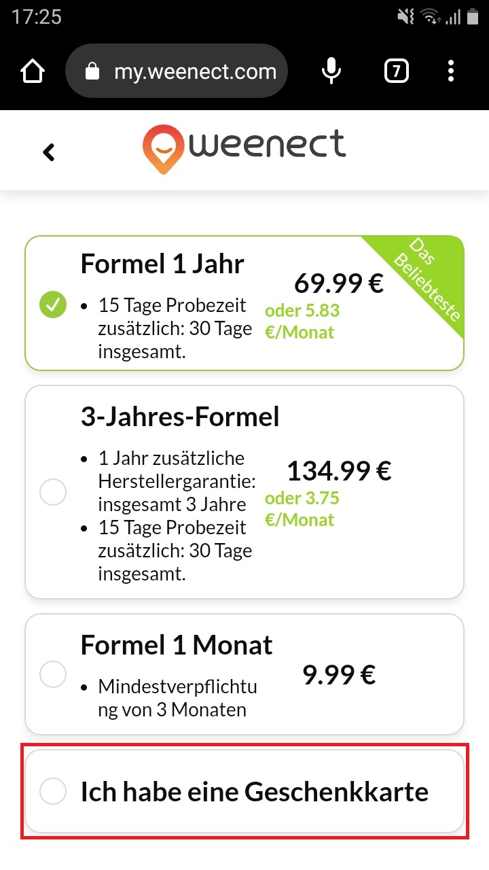Screen dimensions: 489x870
Task: Select the Formel 1 Jahr radio button
Action: point(53,304)
